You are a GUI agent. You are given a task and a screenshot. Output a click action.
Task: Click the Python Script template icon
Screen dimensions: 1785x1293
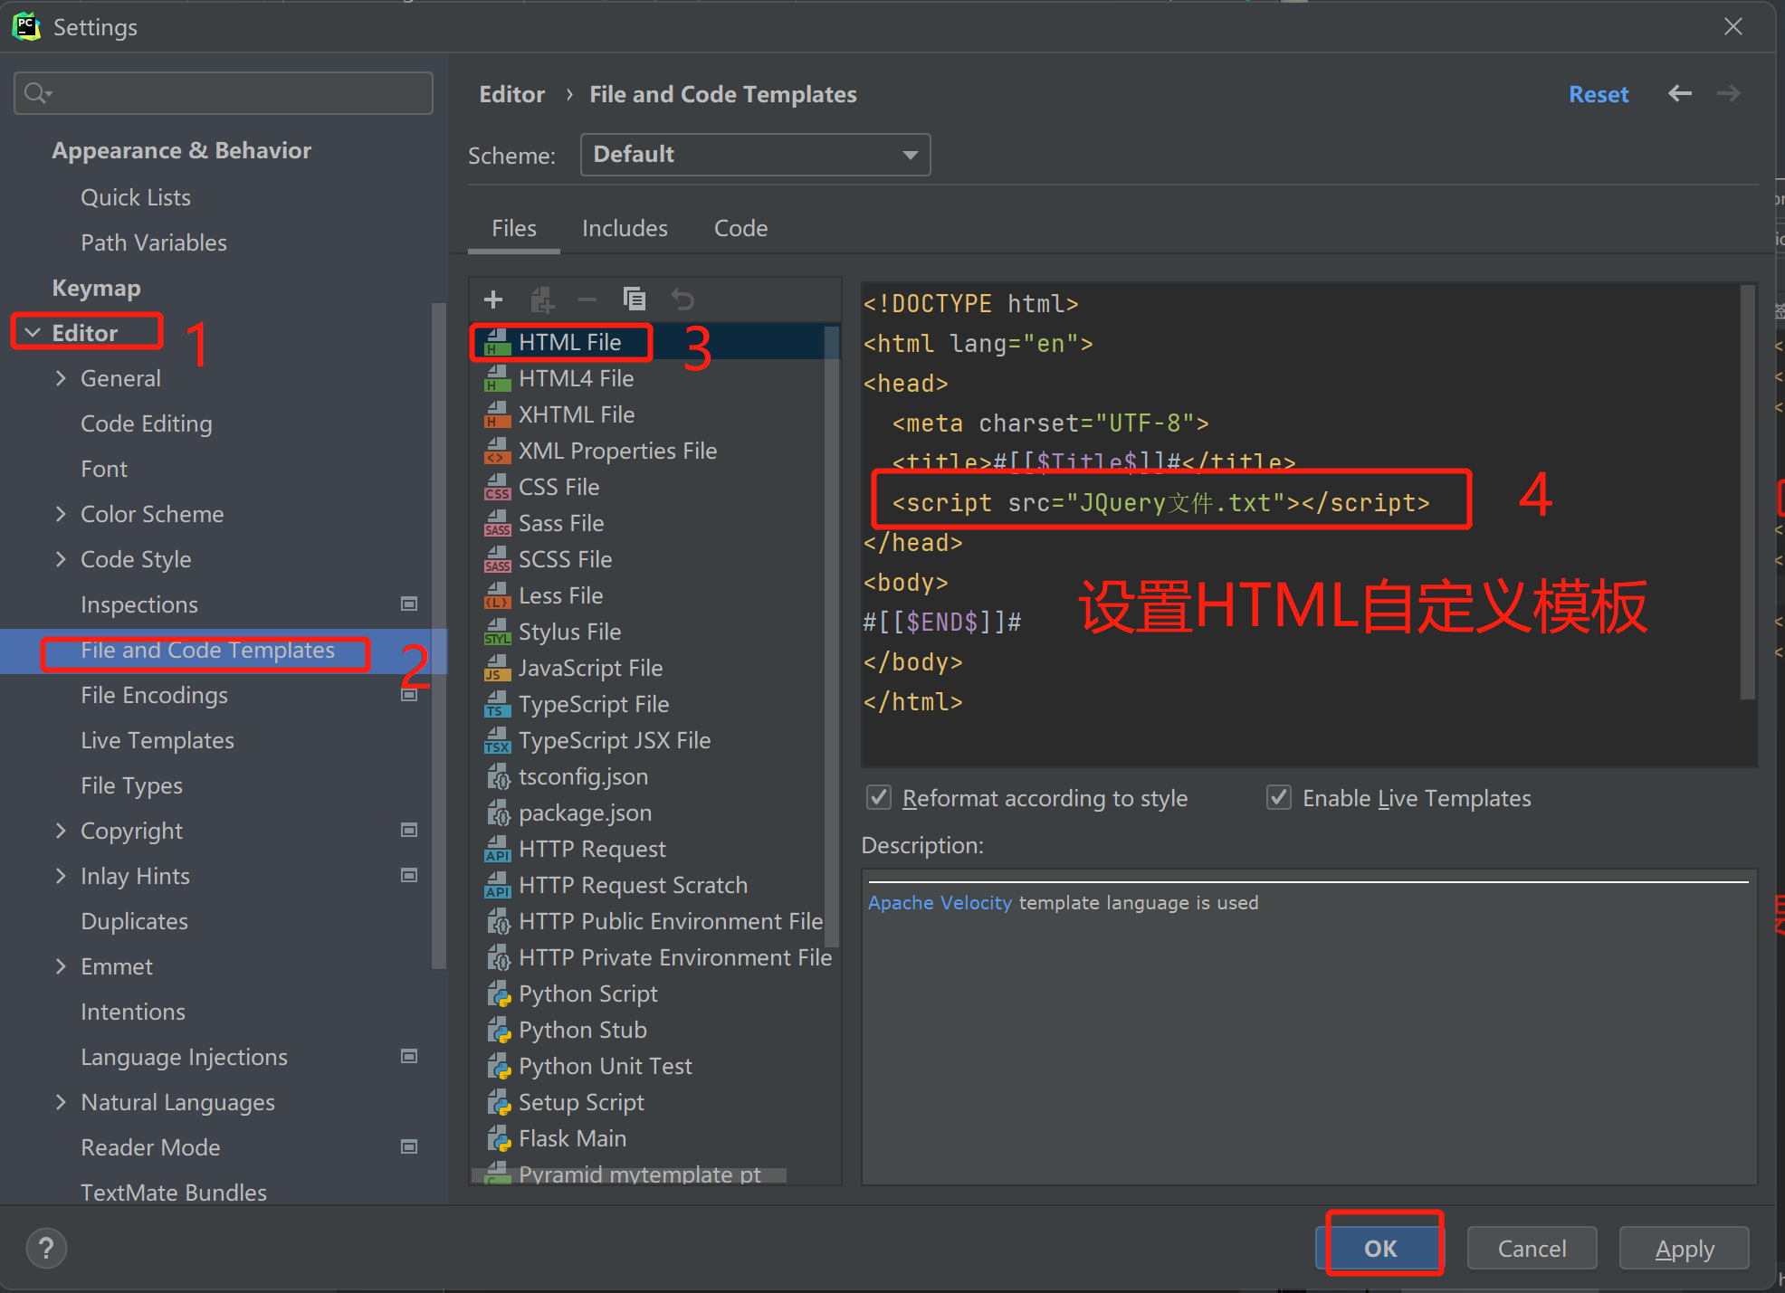tap(499, 994)
